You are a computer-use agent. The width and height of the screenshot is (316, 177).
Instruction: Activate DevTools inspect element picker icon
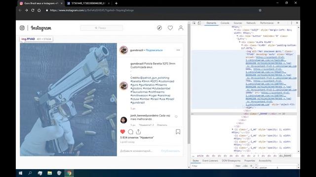pos(194,23)
